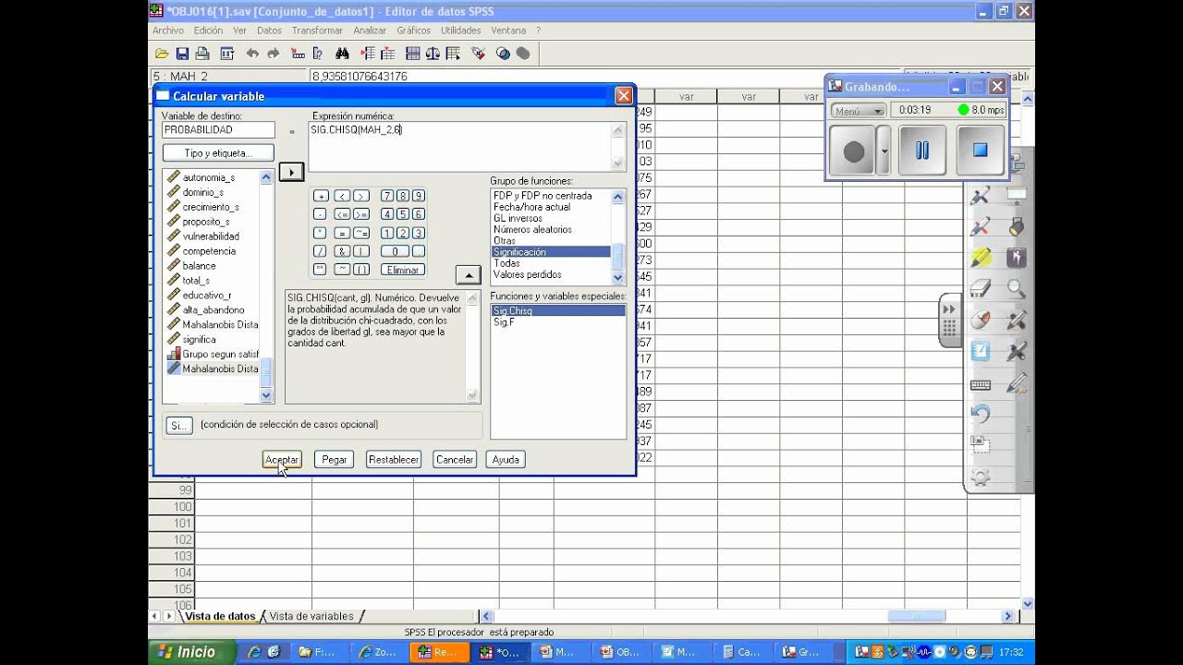Select the vulnerabilidad variable
Viewport: 1183px width, 665px height.
pyautogui.click(x=211, y=236)
